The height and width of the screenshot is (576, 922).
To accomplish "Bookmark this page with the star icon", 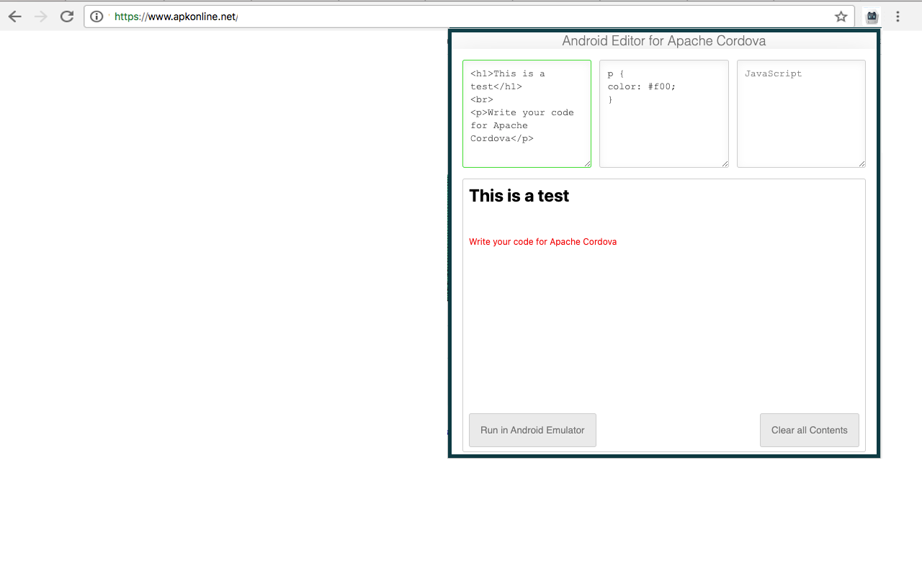I will tap(841, 17).
